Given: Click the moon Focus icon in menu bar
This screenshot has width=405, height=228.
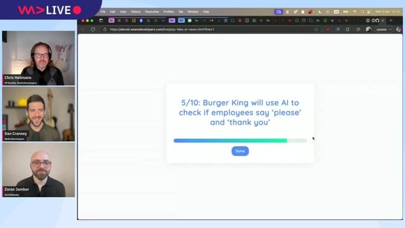Looking at the screenshot, I should click(320, 12).
